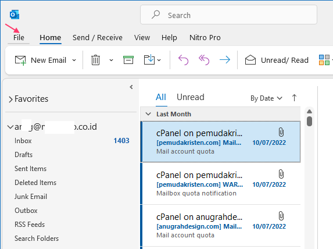This screenshot has height=249, width=333.
Task: Click the Delete trash can icon
Action: (95, 60)
